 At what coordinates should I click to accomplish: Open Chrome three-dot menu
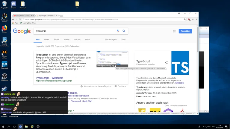196,19
